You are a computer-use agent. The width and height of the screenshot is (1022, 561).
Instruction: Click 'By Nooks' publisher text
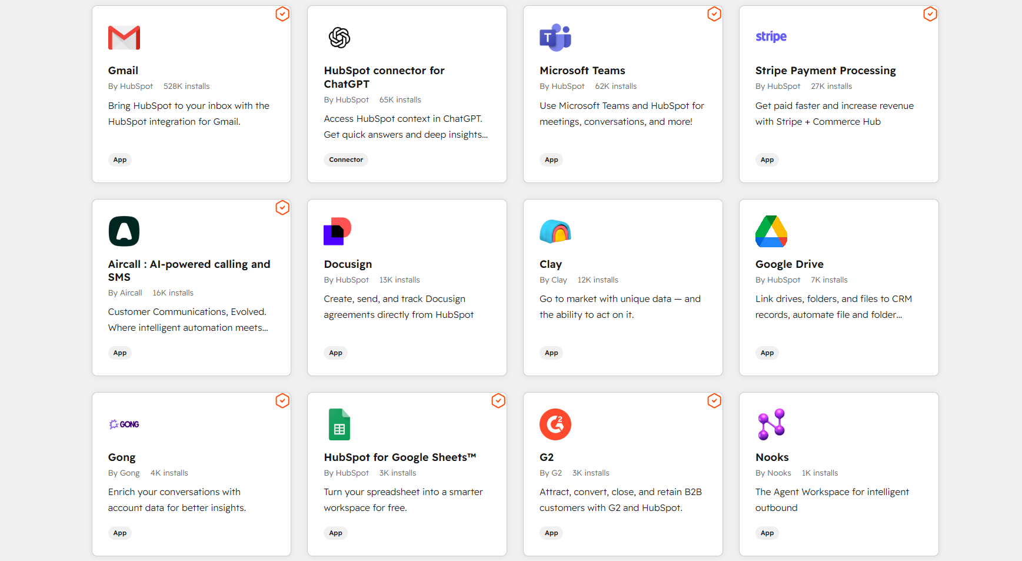click(773, 473)
